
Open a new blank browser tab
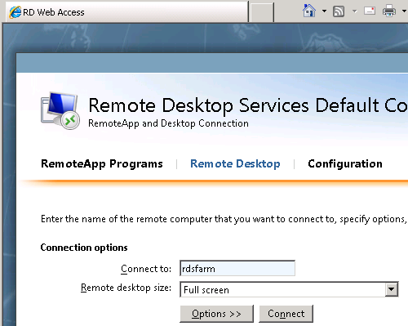pos(262,12)
